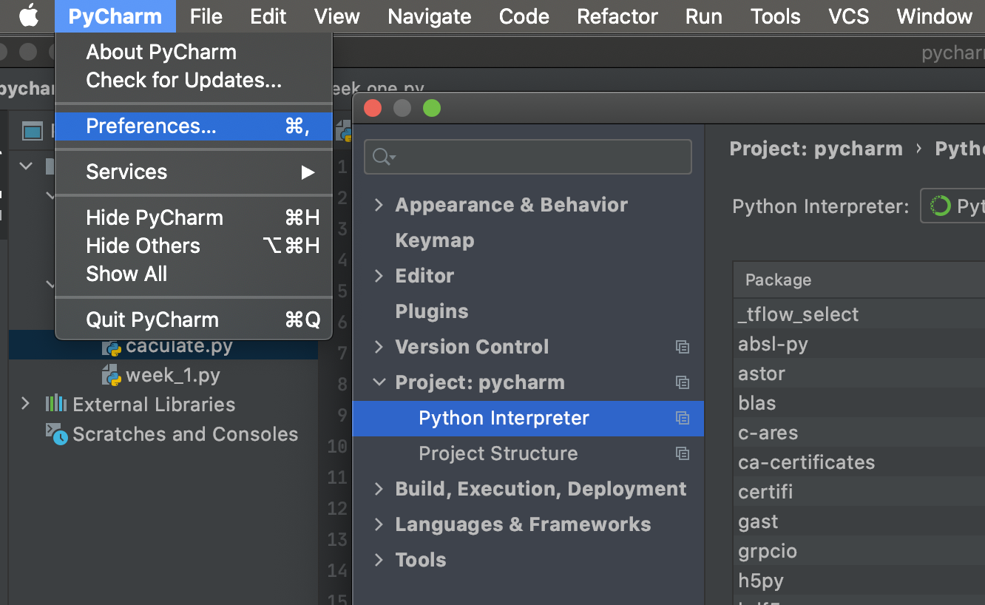Screen dimensions: 985x605
Task: Click the Project tool window icon
Action: coord(33,132)
